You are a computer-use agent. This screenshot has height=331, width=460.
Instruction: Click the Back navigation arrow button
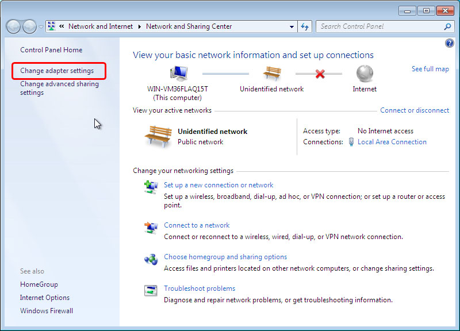(x=13, y=26)
